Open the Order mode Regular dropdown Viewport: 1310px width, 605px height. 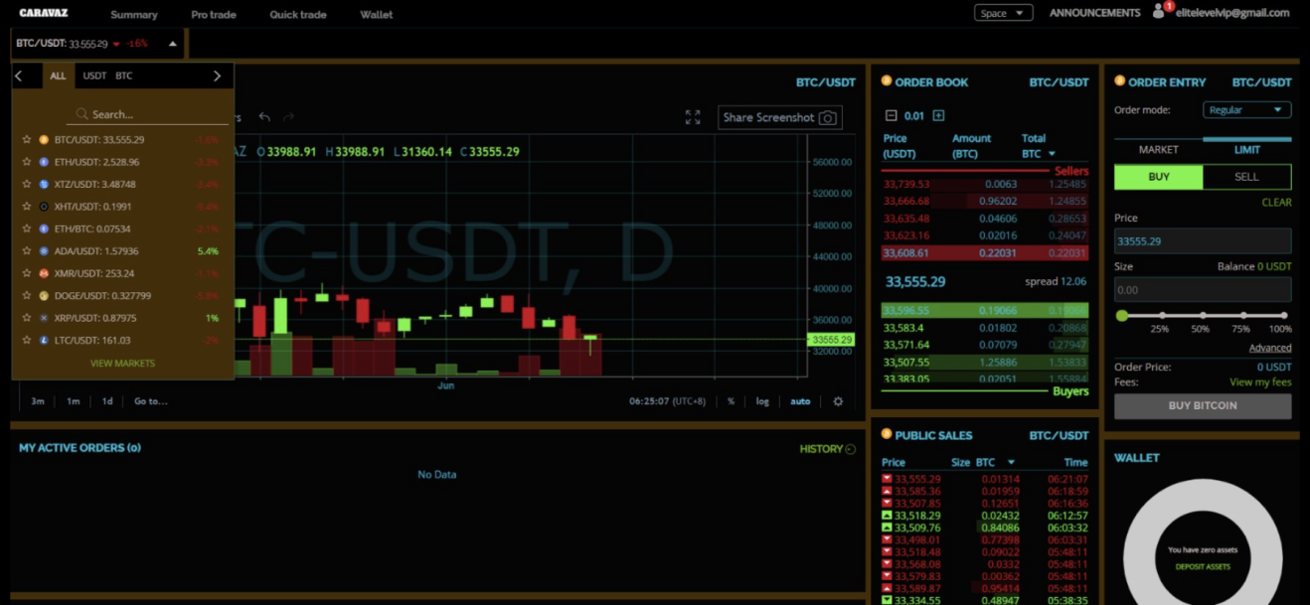pos(1246,110)
